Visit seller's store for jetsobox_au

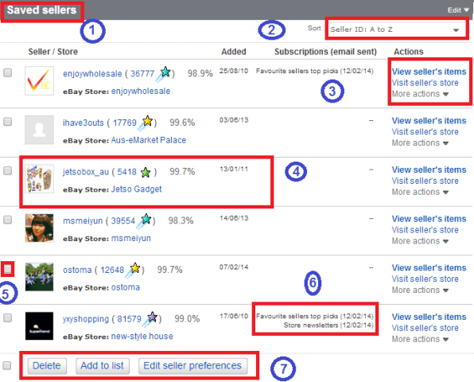point(425,181)
